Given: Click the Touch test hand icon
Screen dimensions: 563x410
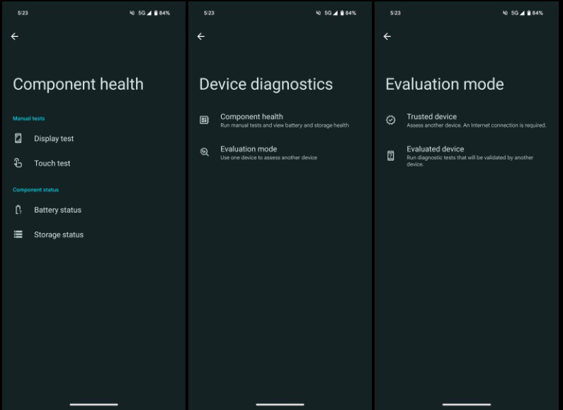Looking at the screenshot, I should pyautogui.click(x=18, y=164).
